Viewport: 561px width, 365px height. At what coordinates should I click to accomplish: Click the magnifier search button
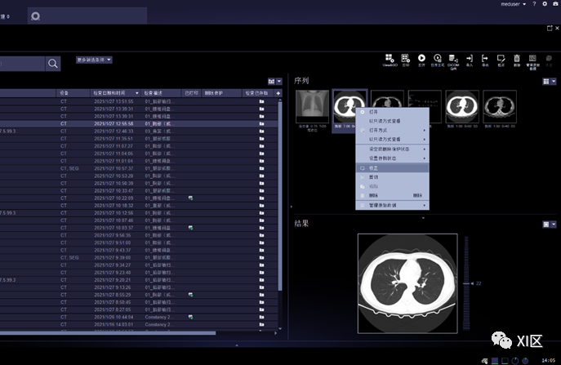click(x=53, y=64)
